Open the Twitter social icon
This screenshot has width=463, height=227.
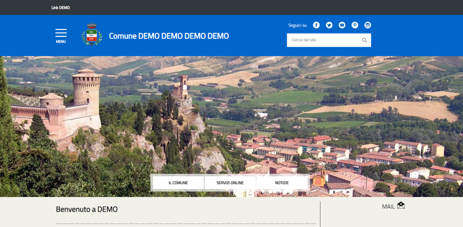tap(329, 25)
